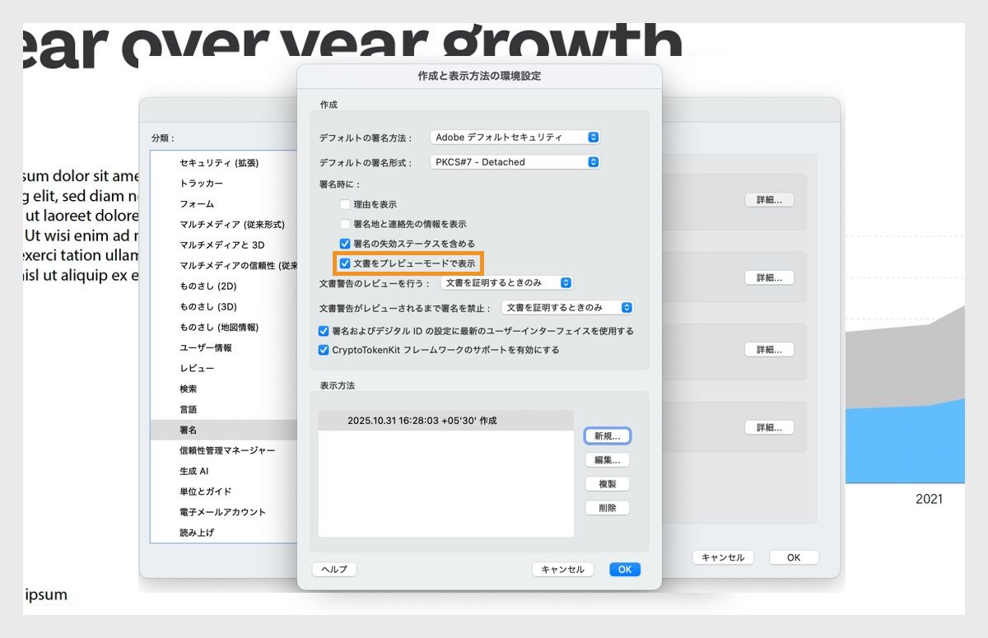
Task: Select 読み上げ category
Action: [x=224, y=533]
